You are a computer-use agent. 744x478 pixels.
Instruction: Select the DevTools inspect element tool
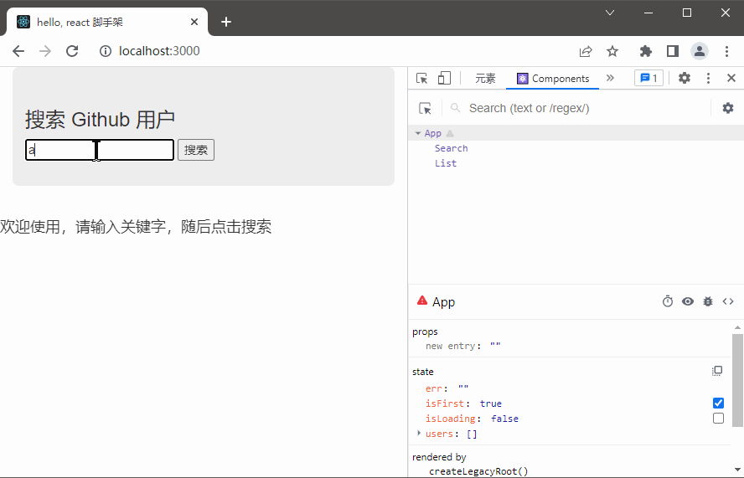[421, 78]
